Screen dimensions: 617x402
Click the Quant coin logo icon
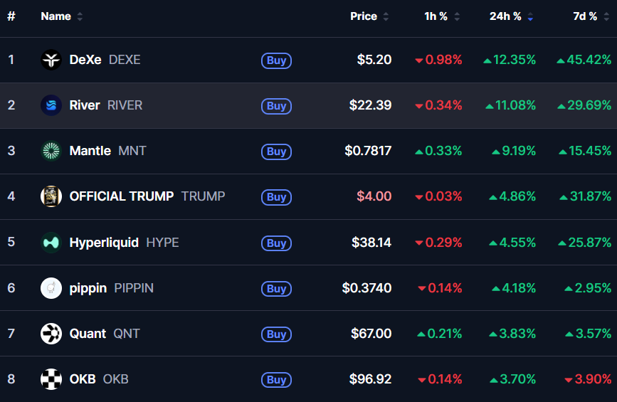pos(51,334)
